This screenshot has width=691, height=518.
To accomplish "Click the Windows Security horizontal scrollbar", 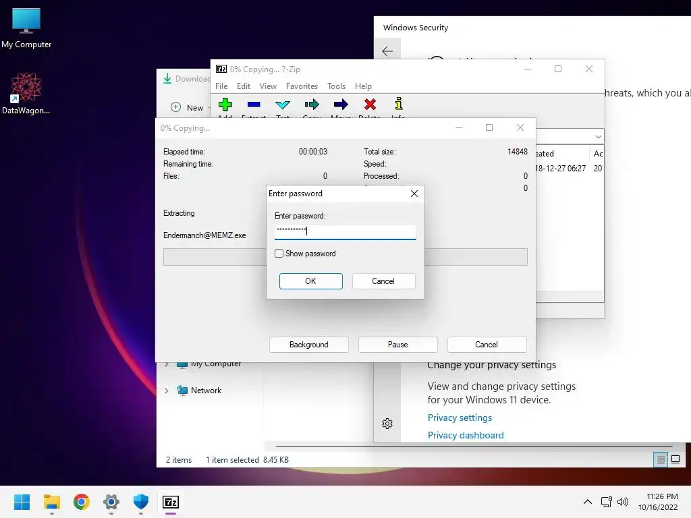I will point(474,447).
